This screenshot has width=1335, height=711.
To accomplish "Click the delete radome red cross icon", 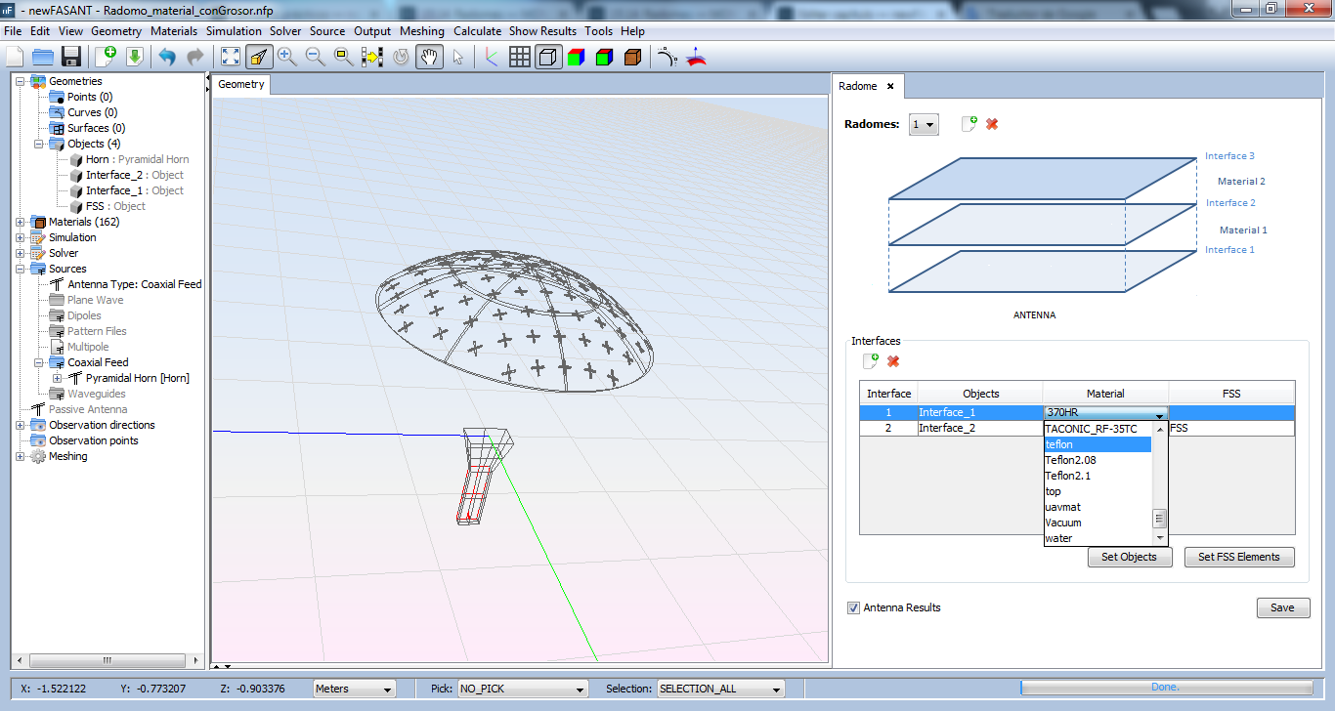I will click(991, 124).
